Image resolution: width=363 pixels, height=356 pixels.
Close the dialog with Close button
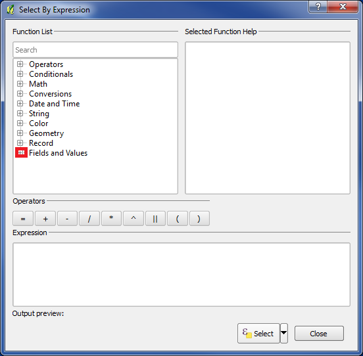(x=319, y=334)
